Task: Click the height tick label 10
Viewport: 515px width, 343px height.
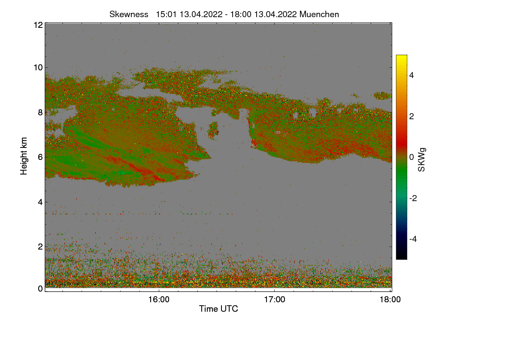Action: point(38,67)
